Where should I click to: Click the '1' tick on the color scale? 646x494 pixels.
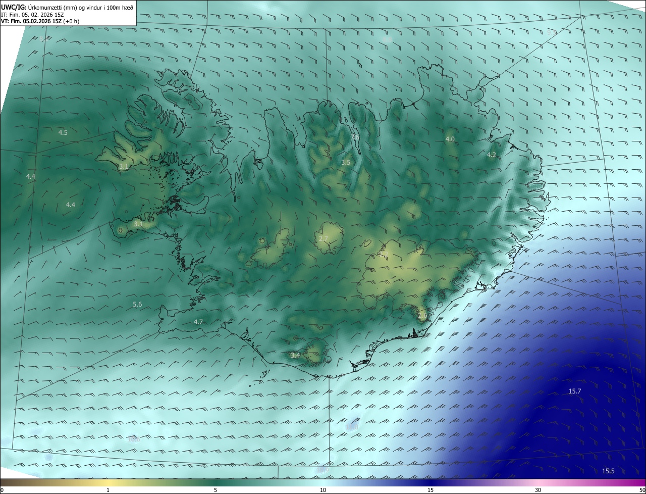pos(108,490)
